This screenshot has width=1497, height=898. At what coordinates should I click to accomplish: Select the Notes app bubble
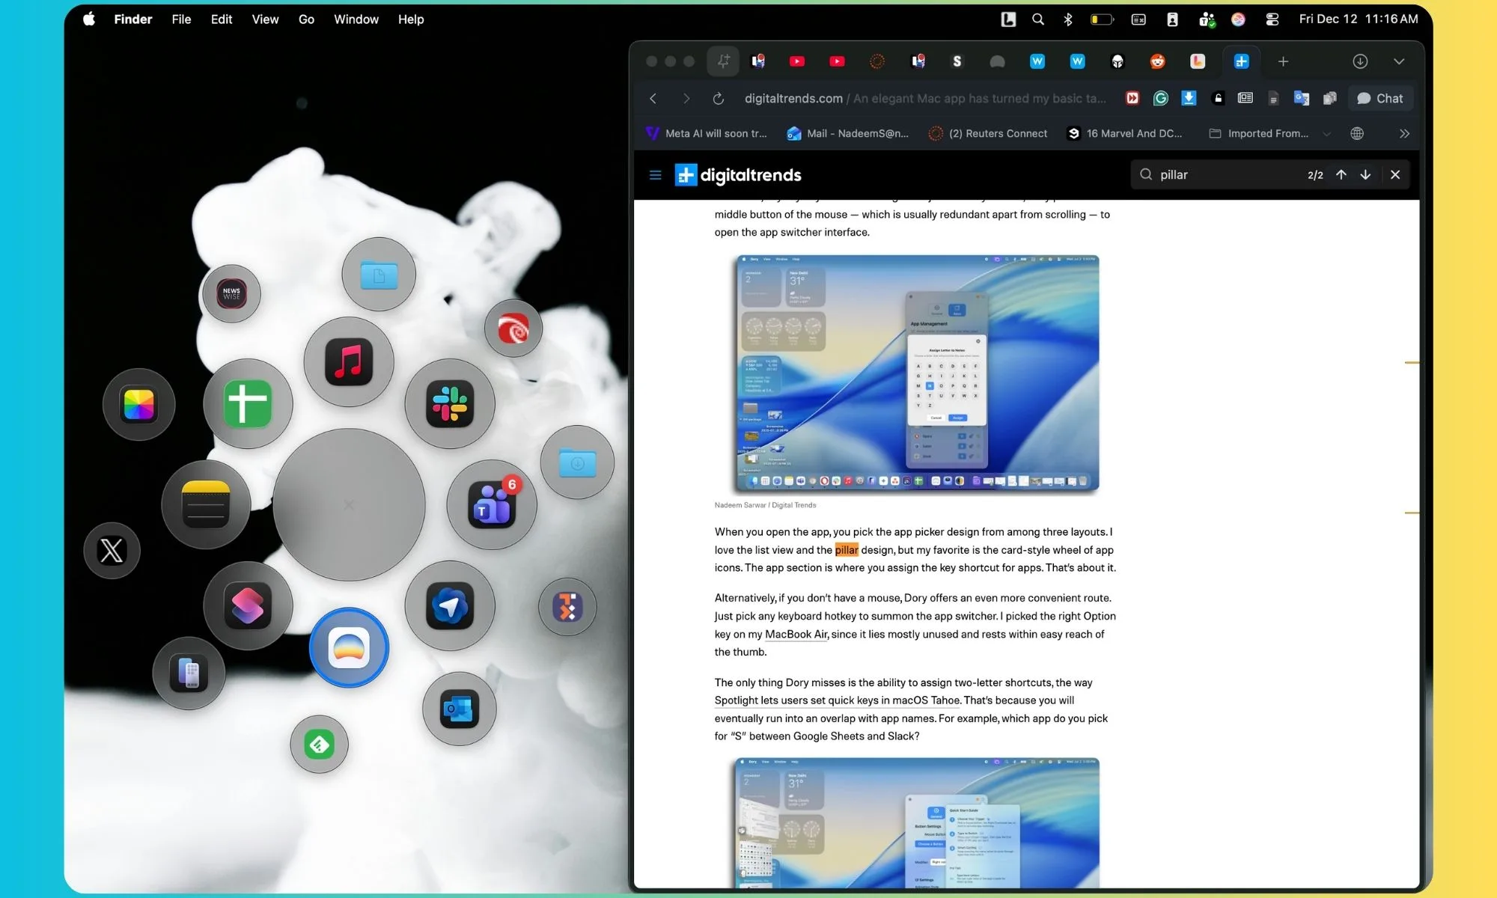tap(206, 505)
